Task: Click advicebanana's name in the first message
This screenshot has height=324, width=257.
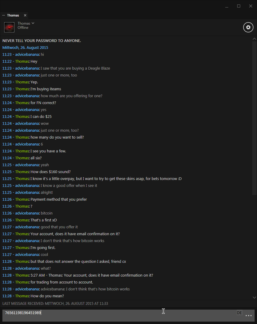Action: [27, 54]
